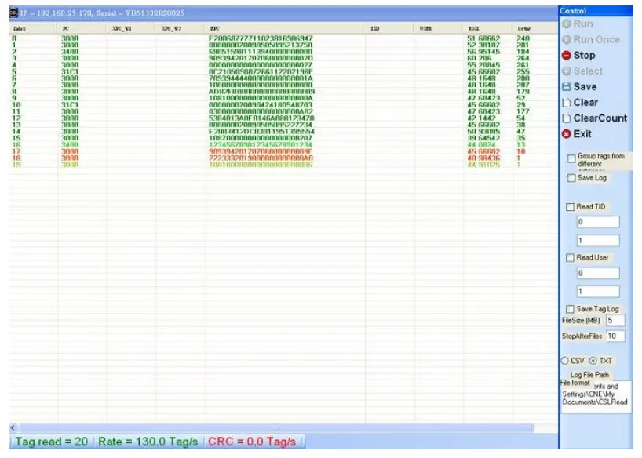
Task: Click the Tag read = 20 status
Action: click(x=52, y=442)
